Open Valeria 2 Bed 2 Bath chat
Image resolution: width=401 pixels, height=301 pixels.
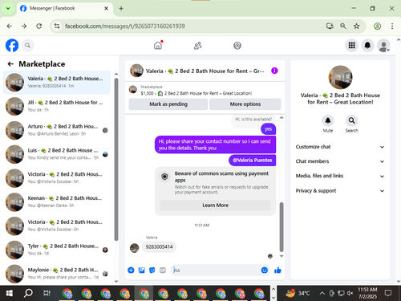click(57, 83)
